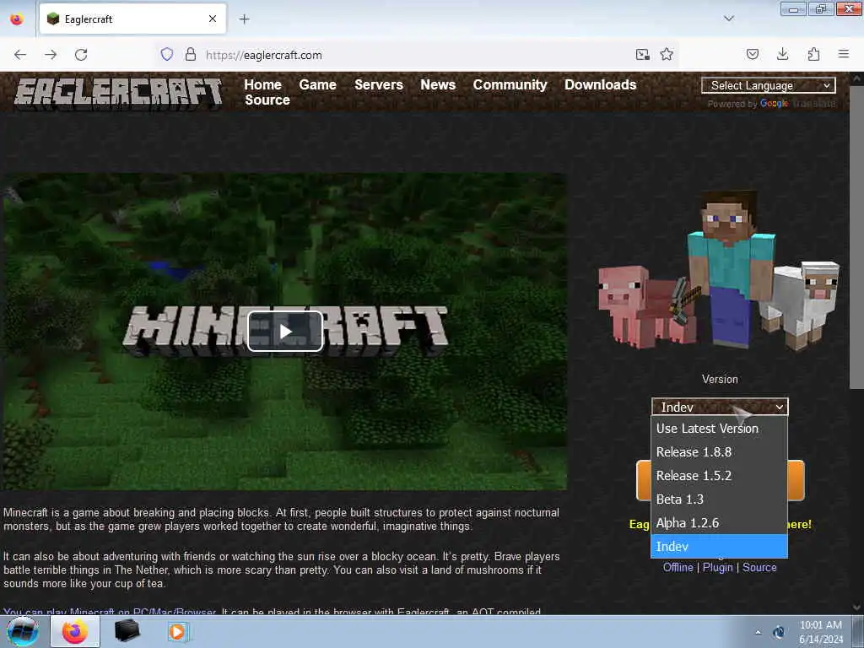Open Save to Pocket icon
The width and height of the screenshot is (864, 648).
(x=752, y=55)
